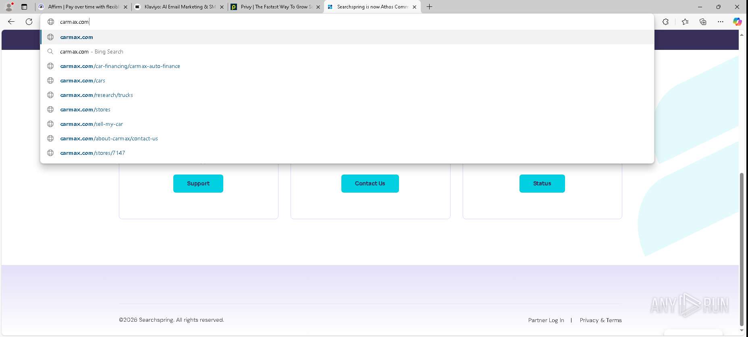The height and width of the screenshot is (337, 748).
Task: Click the Status button
Action: 542,183
